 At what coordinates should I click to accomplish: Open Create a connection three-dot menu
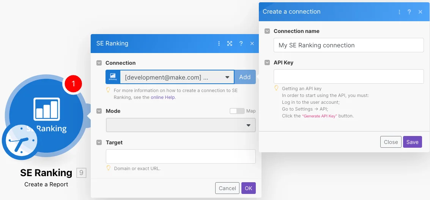pyautogui.click(x=400, y=12)
